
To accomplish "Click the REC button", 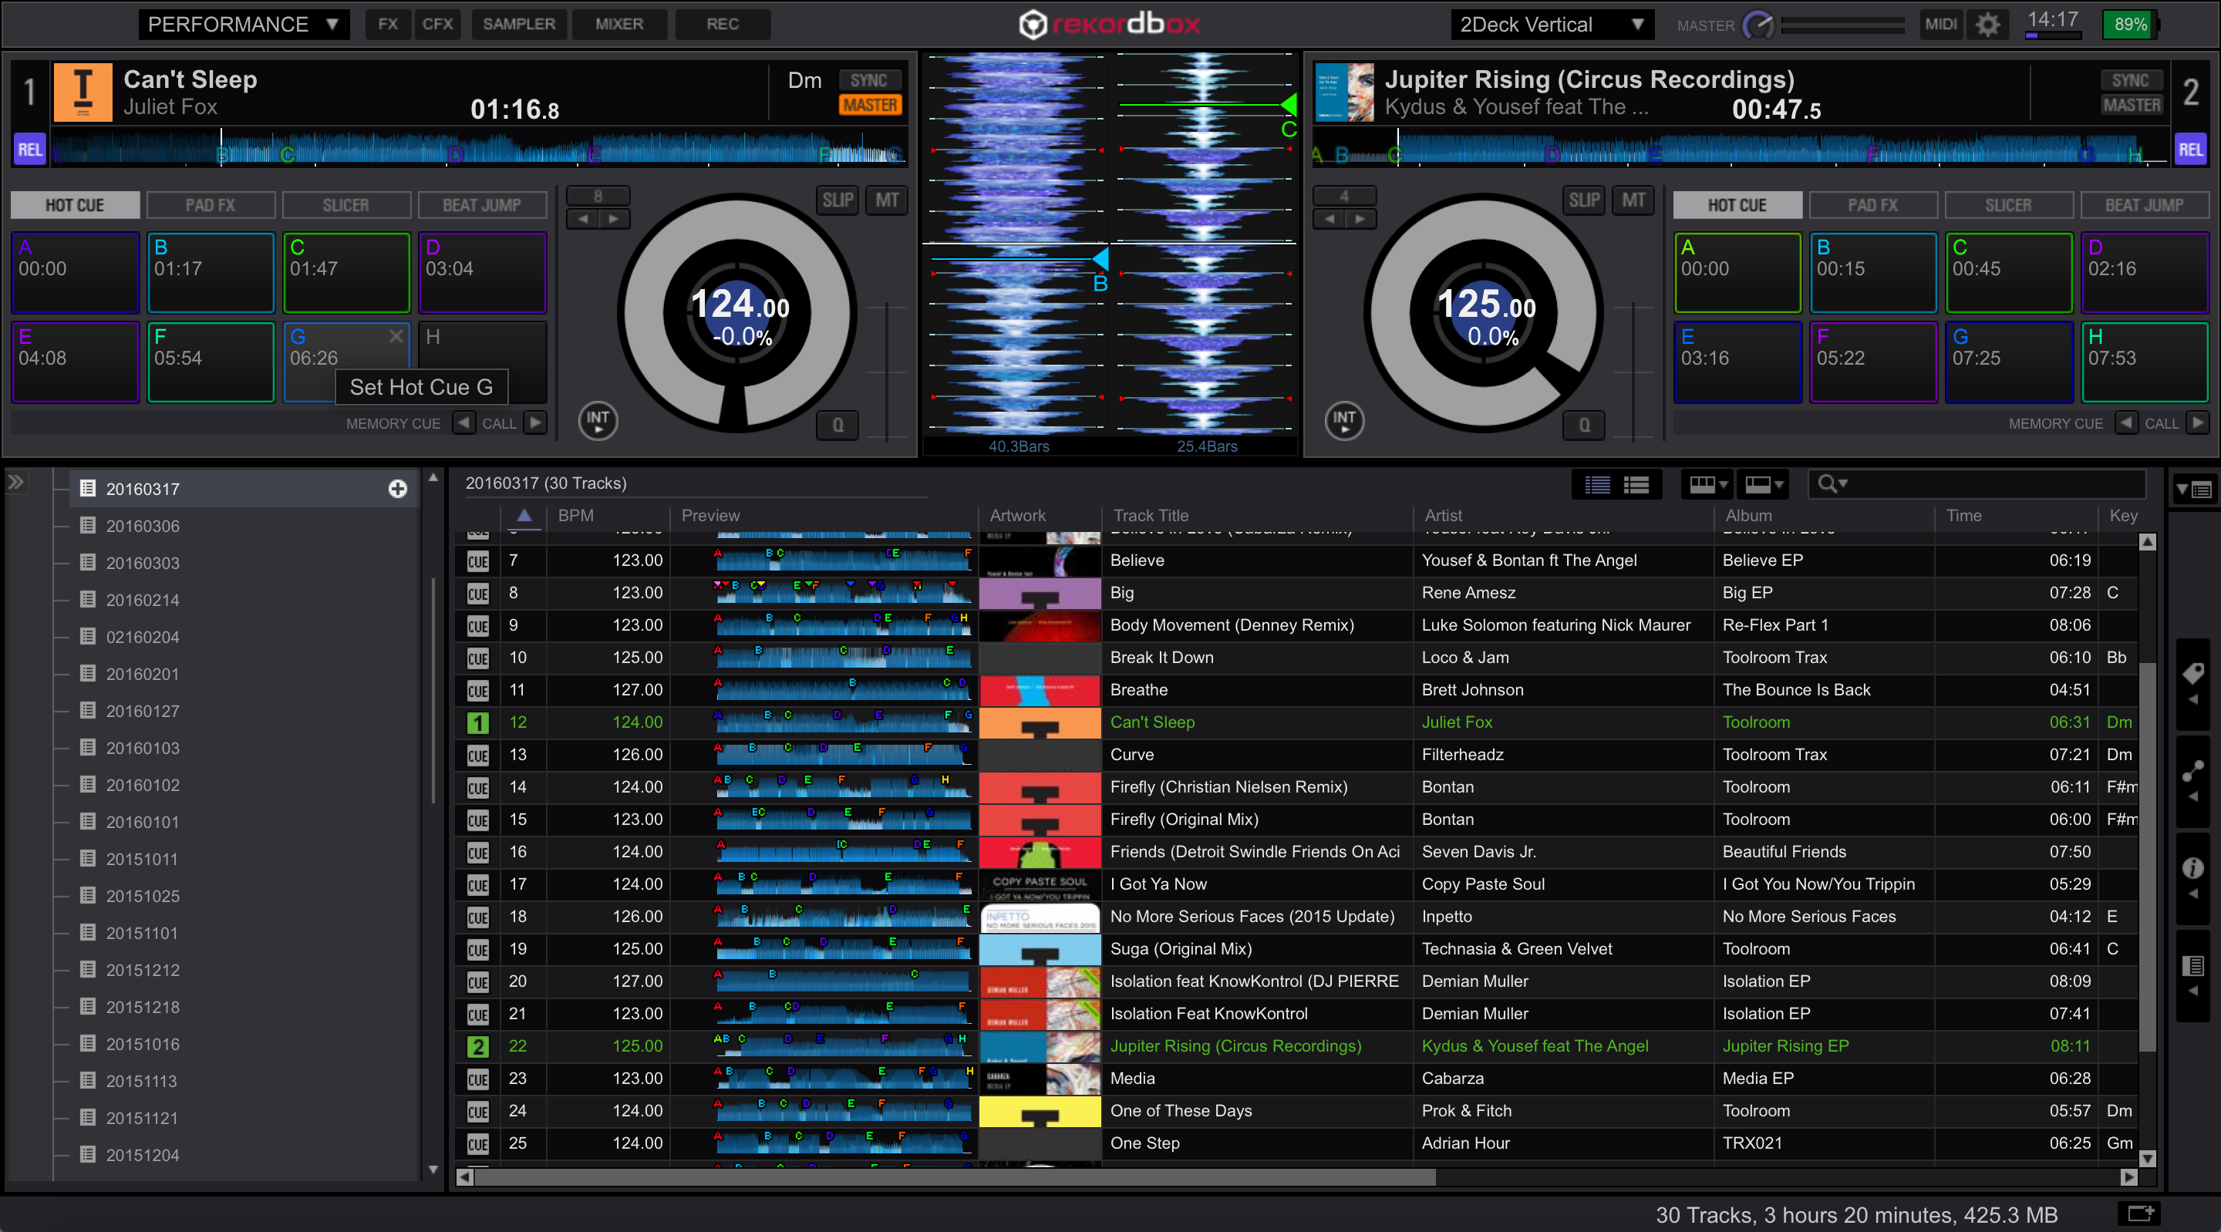I will click(x=722, y=24).
